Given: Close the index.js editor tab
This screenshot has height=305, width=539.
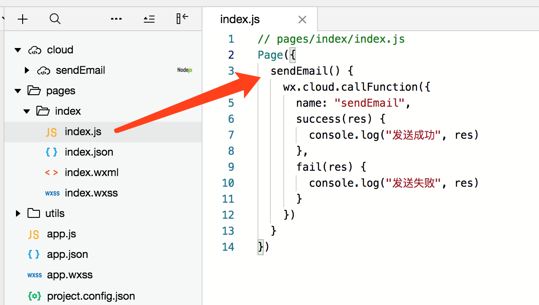Looking at the screenshot, I should coord(302,20).
